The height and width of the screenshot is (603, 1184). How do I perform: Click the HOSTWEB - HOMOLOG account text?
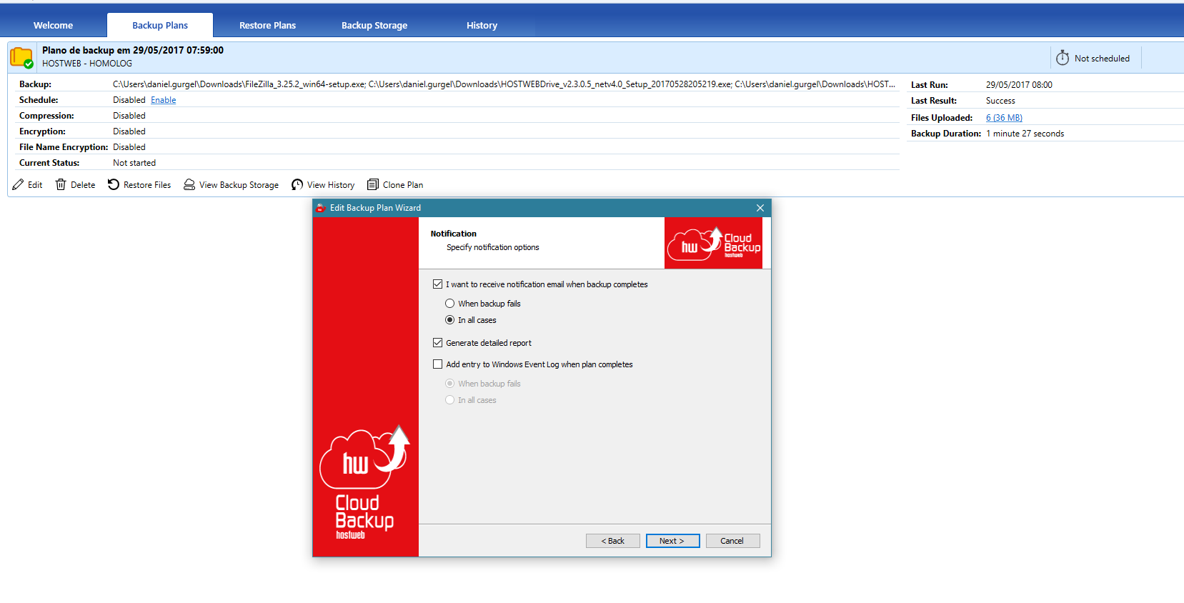[87, 64]
